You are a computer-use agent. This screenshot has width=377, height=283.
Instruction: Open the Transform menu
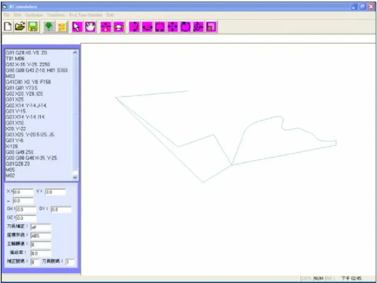(x=56, y=15)
